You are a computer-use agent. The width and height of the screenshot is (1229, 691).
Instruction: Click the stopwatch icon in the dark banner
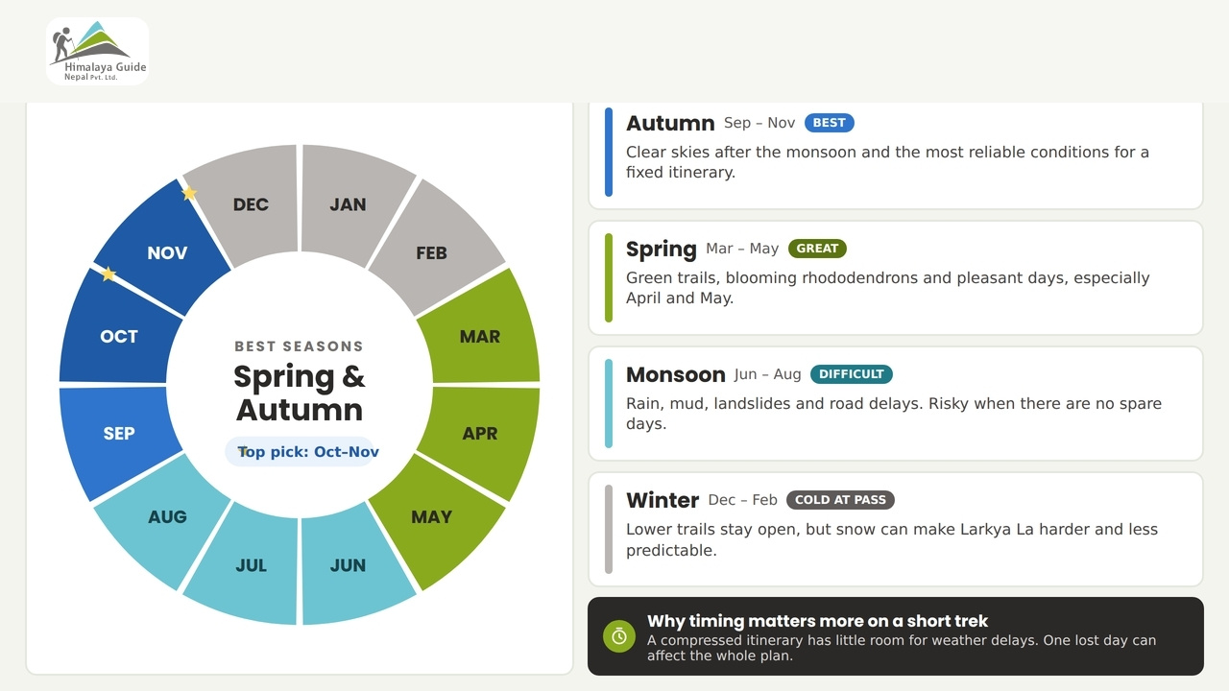point(619,636)
